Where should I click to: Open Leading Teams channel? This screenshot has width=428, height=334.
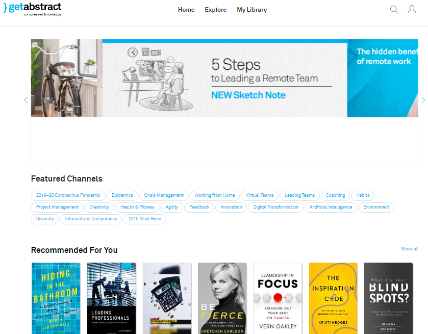[x=300, y=195]
